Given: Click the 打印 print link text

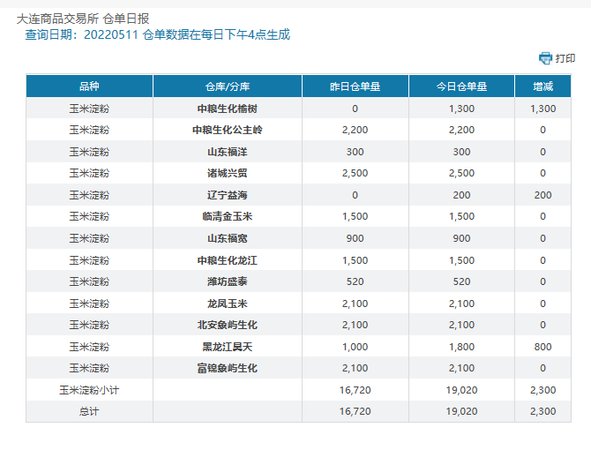Looking at the screenshot, I should click(x=565, y=58).
